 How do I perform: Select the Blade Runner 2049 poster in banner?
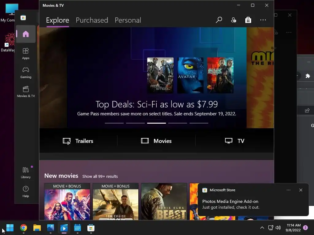pyautogui.click(x=220, y=75)
